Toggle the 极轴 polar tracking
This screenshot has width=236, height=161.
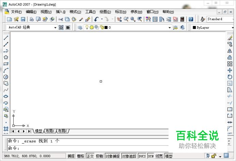pyautogui.click(x=99, y=156)
